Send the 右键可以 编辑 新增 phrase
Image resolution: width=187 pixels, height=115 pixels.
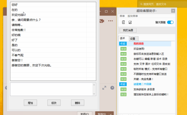pyautogui.click(x=123, y=59)
